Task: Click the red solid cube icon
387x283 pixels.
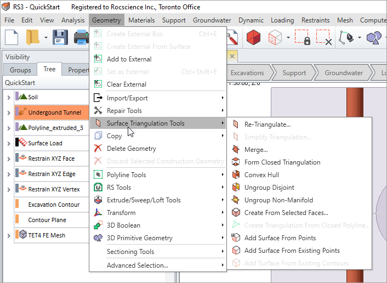Action: point(253,37)
